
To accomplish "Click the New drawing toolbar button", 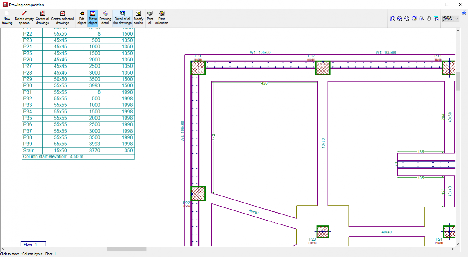I will pos(7,18).
